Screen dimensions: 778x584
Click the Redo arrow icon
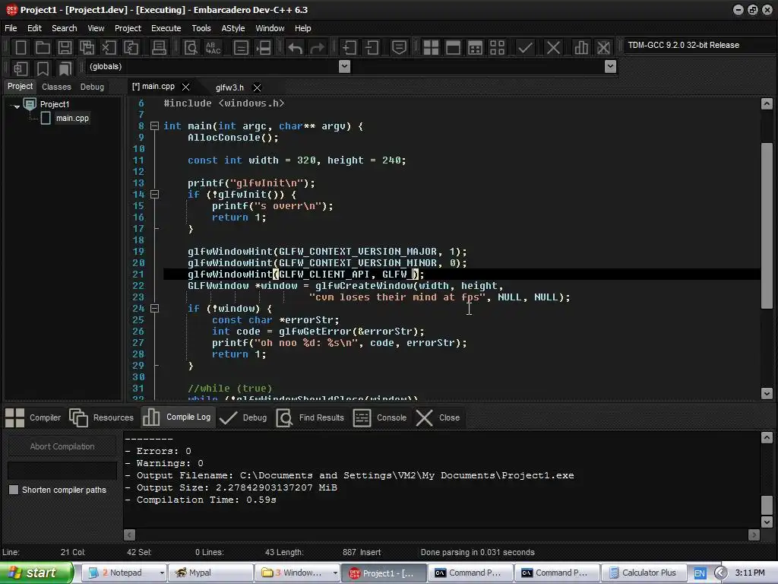[317, 48]
